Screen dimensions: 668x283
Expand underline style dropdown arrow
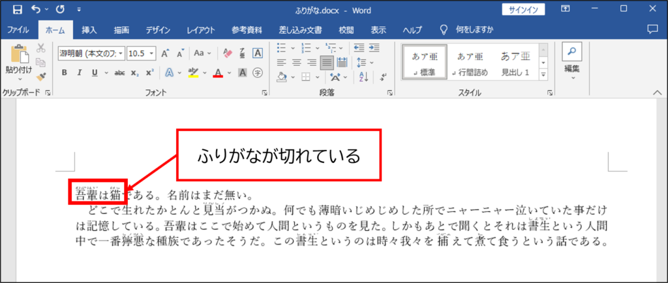coord(106,73)
